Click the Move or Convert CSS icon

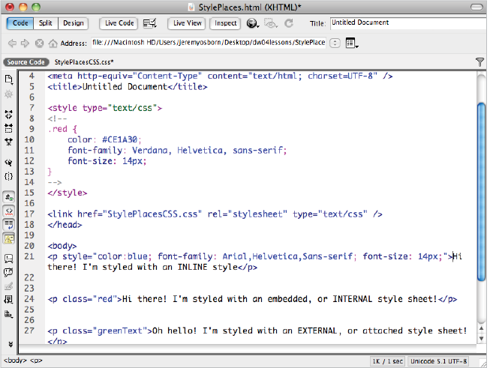click(9, 314)
